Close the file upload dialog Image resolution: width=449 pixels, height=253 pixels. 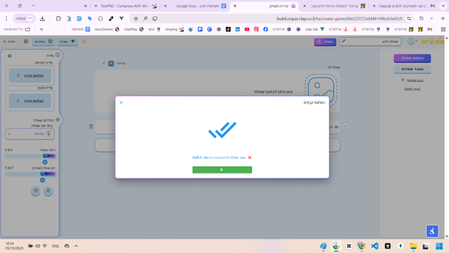[121, 102]
